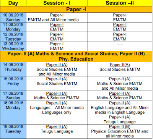Select the 14.06.2018 Thursday date cell
The image size is (153, 139).
point(13,69)
